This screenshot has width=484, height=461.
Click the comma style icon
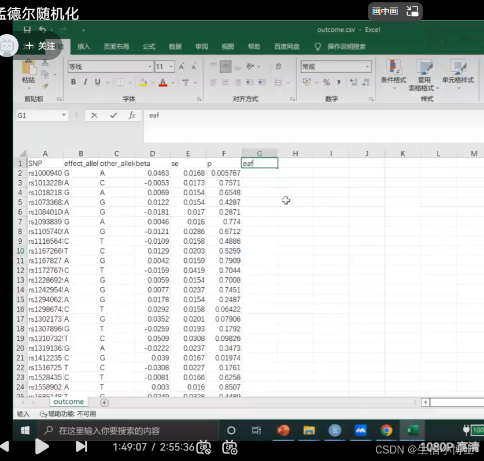pos(339,83)
